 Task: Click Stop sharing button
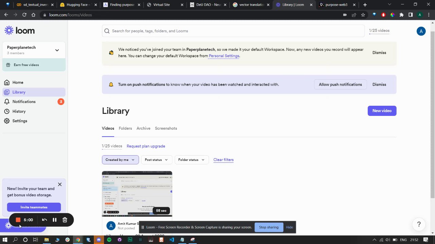[x=269, y=227]
